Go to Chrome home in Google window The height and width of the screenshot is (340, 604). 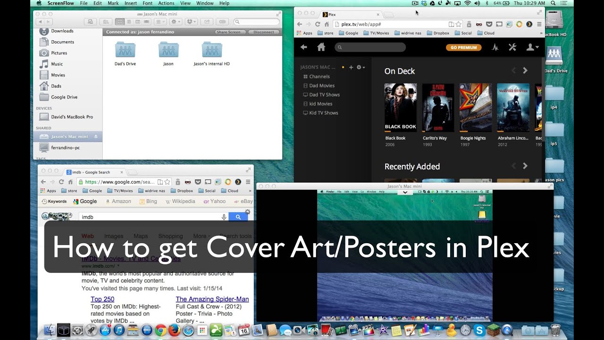click(70, 182)
